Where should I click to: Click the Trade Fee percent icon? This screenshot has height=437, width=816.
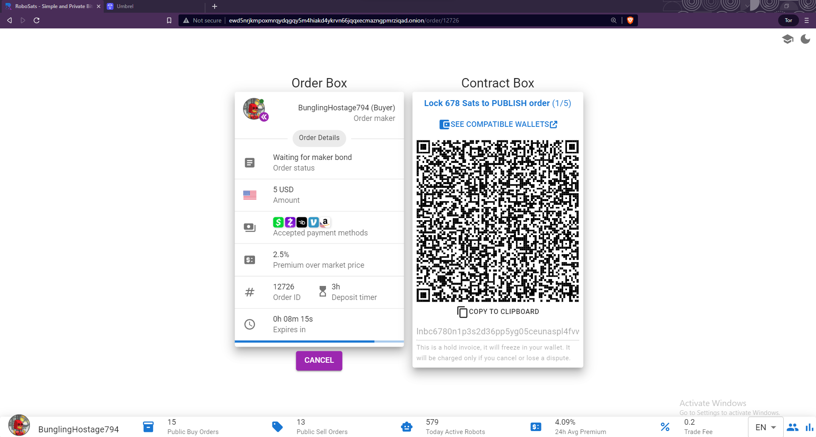point(665,427)
